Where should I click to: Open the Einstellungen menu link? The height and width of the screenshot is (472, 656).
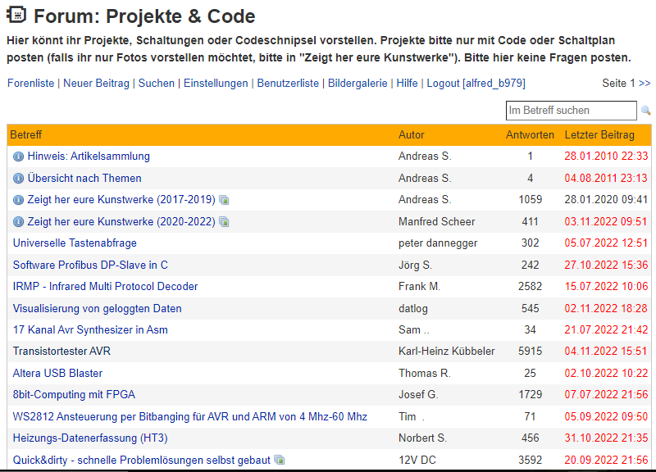[x=216, y=84]
